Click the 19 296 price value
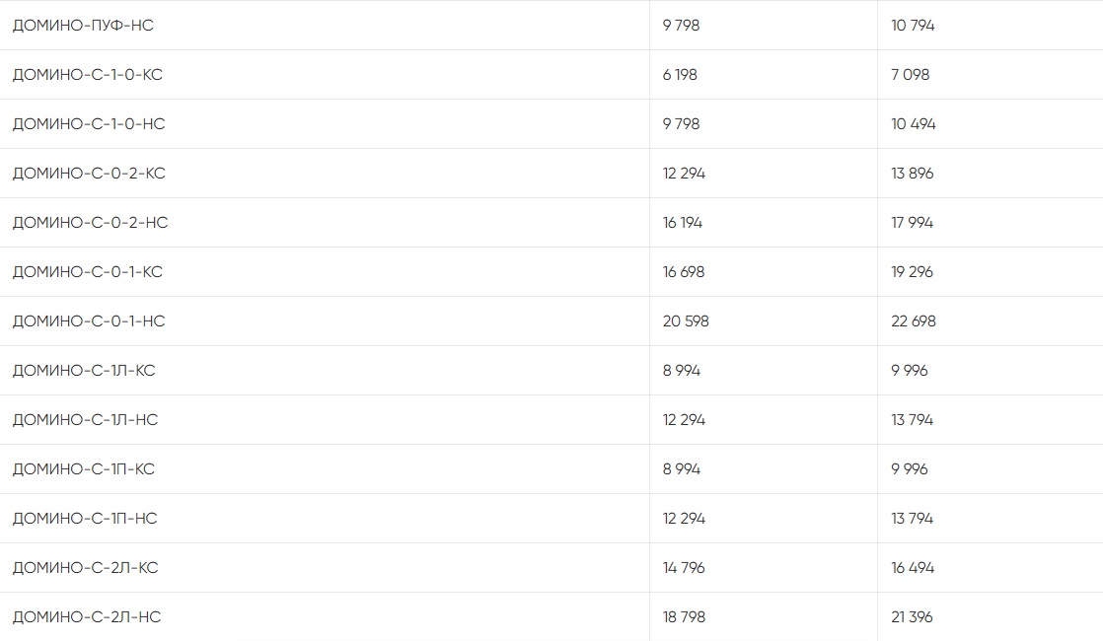The width and height of the screenshot is (1103, 641). 912,272
